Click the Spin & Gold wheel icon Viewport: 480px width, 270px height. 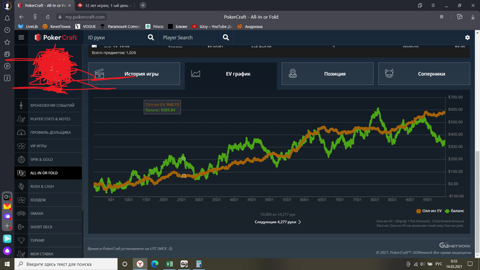point(21,159)
